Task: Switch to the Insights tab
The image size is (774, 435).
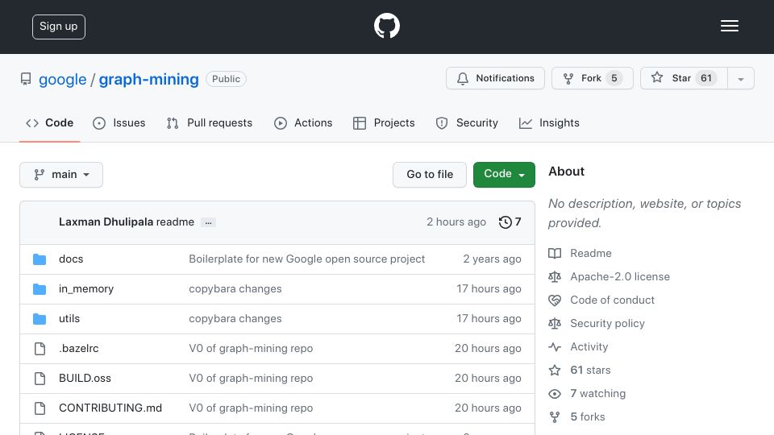Action: [x=549, y=122]
